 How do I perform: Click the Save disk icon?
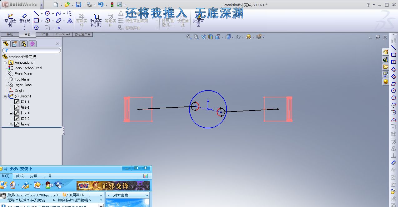pyautogui.click(x=78, y=5)
